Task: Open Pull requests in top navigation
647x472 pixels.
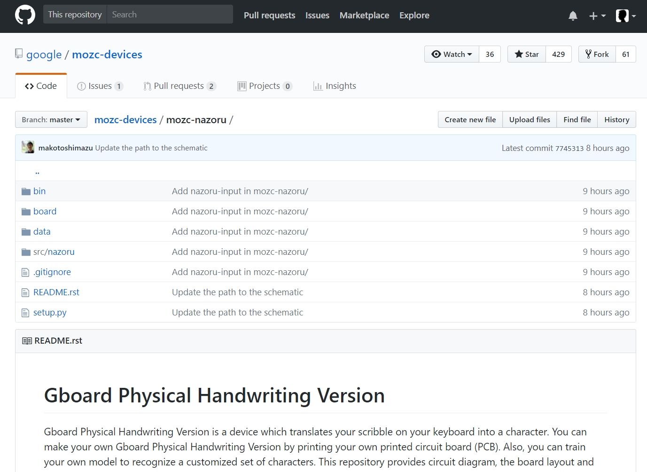Action: [x=270, y=15]
